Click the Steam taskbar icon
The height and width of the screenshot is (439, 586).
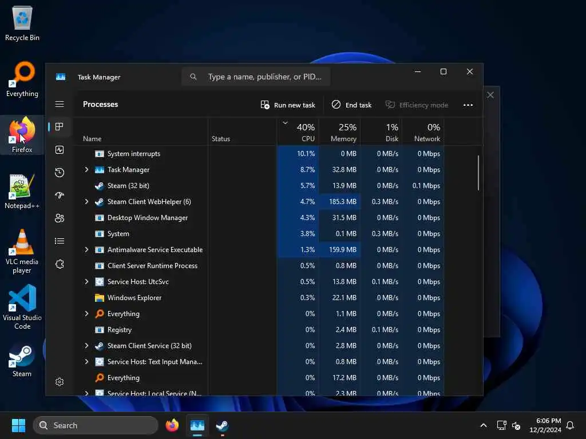[x=223, y=425]
